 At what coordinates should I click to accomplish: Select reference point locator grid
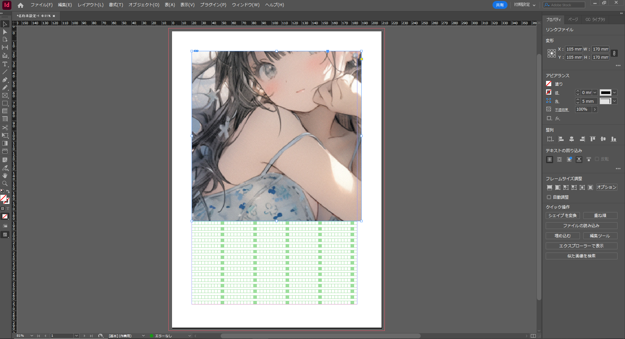tap(552, 53)
